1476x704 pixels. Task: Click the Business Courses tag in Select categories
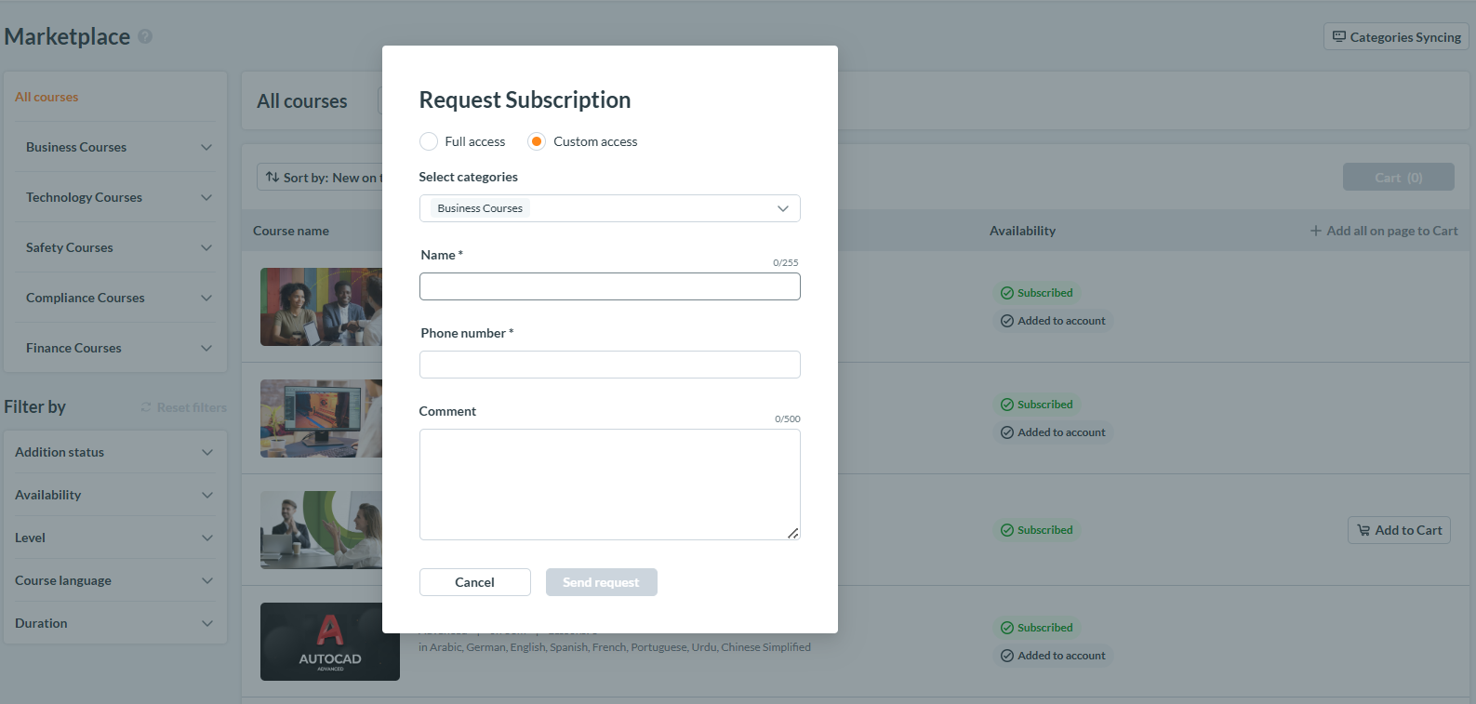click(480, 208)
